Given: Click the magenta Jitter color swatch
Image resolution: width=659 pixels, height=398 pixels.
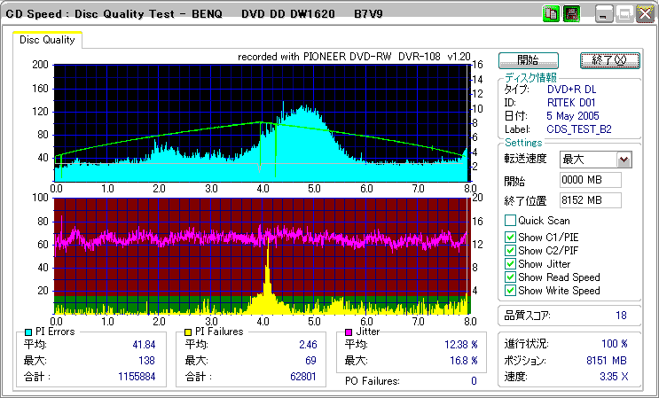Looking at the screenshot, I should coord(349,332).
